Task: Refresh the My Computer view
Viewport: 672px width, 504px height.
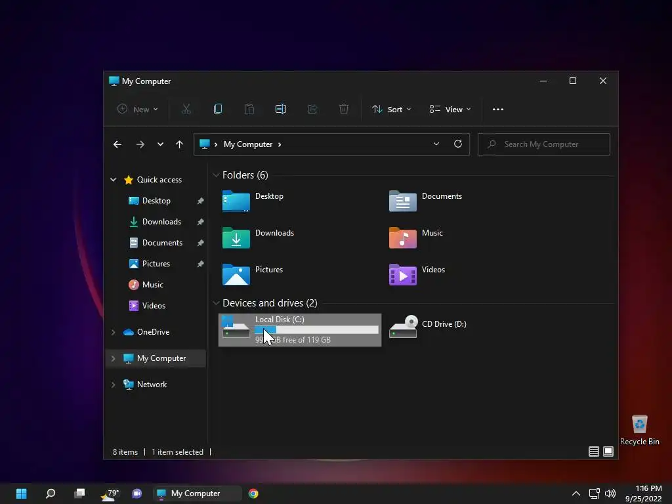Action: [458, 144]
